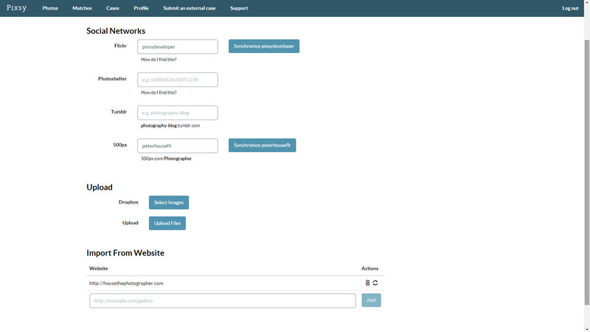Image resolution: width=590 pixels, height=332 pixels.
Task: Click the Social Networks heading
Action: click(116, 31)
